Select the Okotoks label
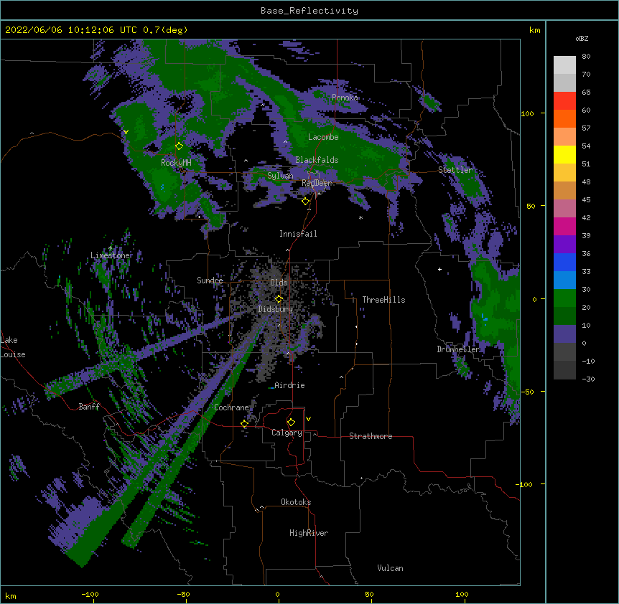The image size is (619, 604). tap(296, 502)
